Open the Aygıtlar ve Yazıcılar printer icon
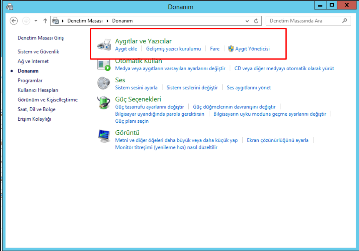 click(x=104, y=44)
